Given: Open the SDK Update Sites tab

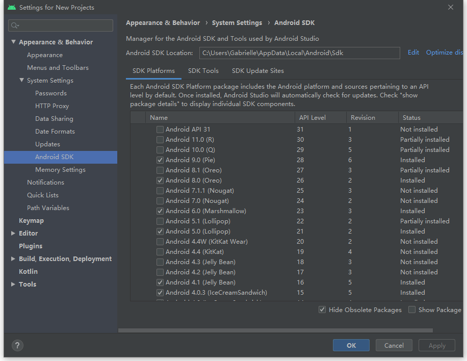Looking at the screenshot, I should tap(257, 71).
